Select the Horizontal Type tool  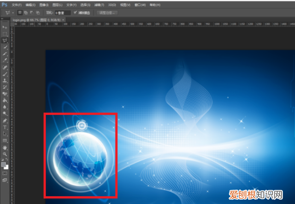point(5,127)
